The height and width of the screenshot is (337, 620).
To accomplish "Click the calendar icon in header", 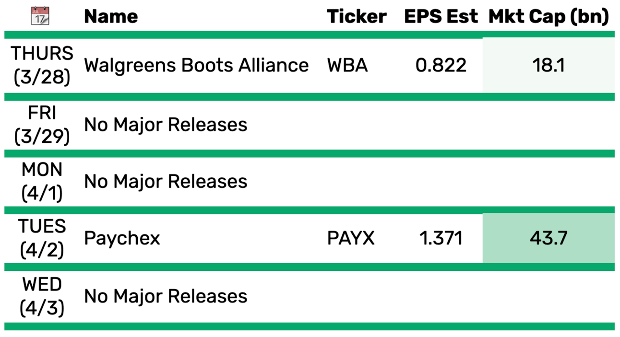I will pyautogui.click(x=40, y=16).
